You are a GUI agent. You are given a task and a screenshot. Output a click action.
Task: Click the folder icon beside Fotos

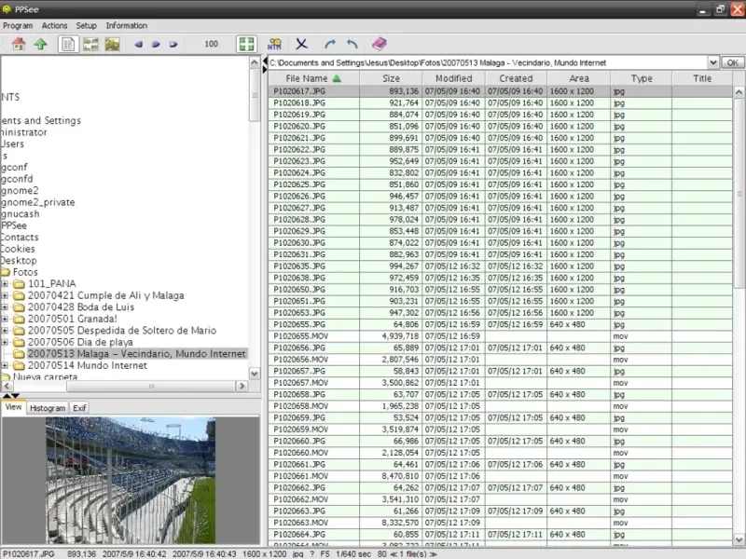(x=6, y=272)
